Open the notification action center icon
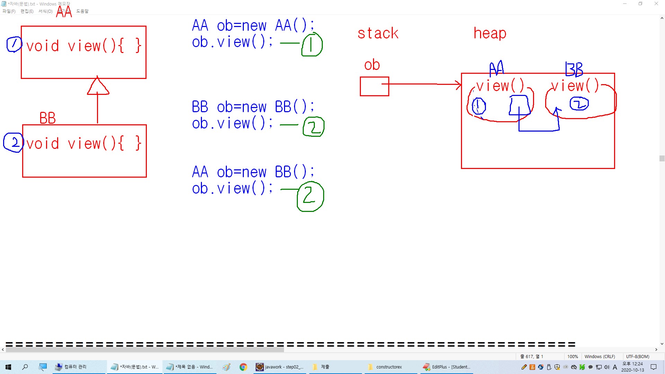Viewport: 665px width, 374px height. click(x=654, y=367)
